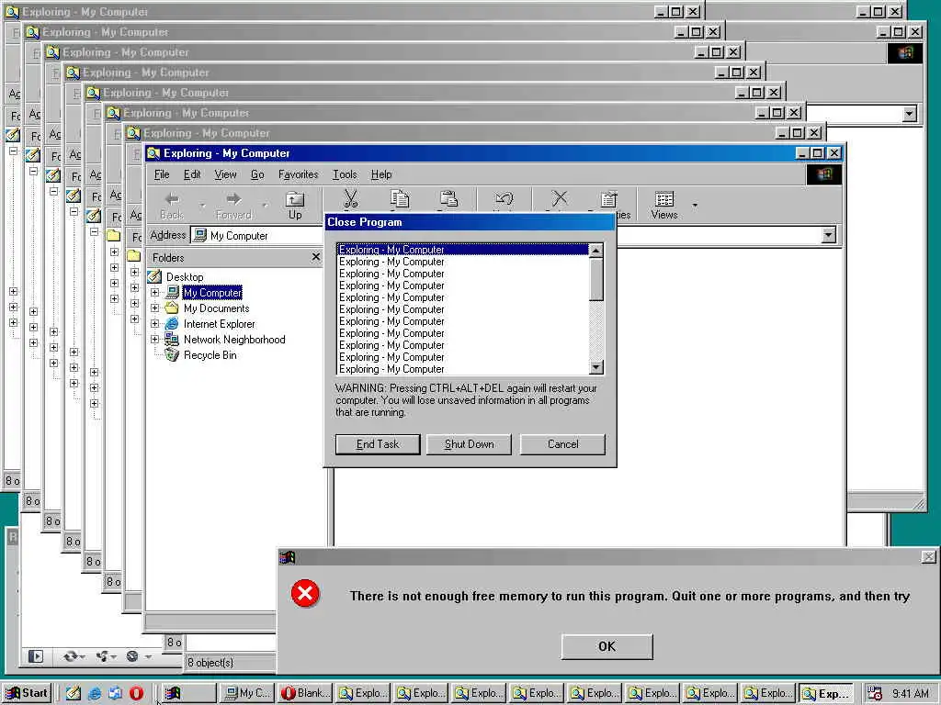Click the Properties toolbar icon
This screenshot has height=705, width=941.
click(608, 199)
